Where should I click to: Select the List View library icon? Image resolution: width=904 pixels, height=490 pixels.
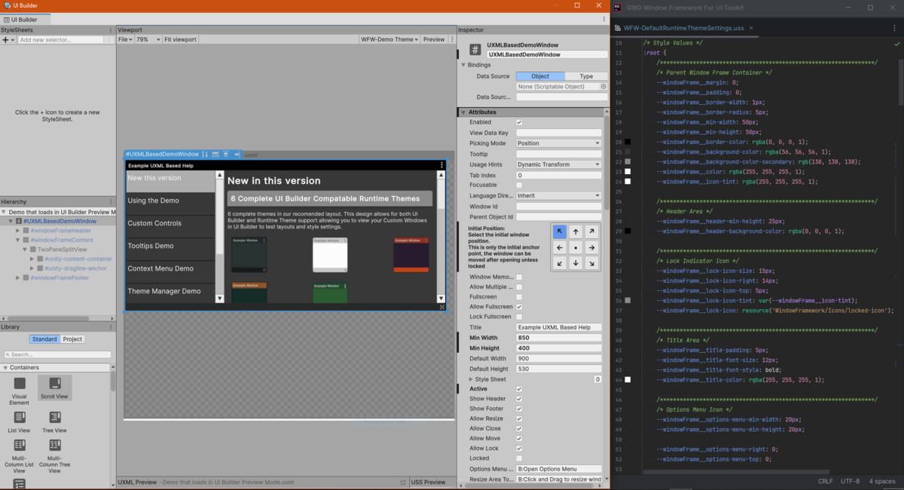(20, 418)
